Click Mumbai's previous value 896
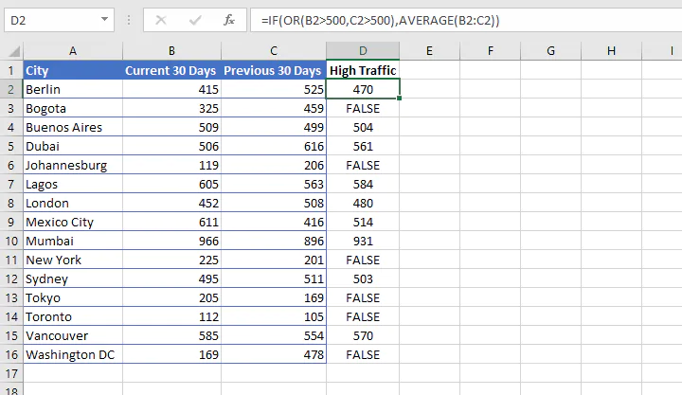This screenshot has height=395, width=682. (274, 241)
